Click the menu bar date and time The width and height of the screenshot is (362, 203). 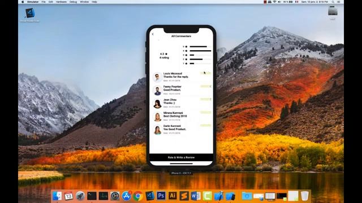314,2
